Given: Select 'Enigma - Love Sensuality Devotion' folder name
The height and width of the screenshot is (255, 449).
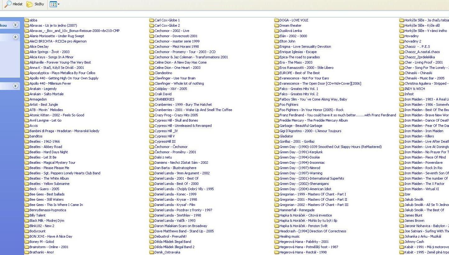Looking at the screenshot, I should pos(305,47).
